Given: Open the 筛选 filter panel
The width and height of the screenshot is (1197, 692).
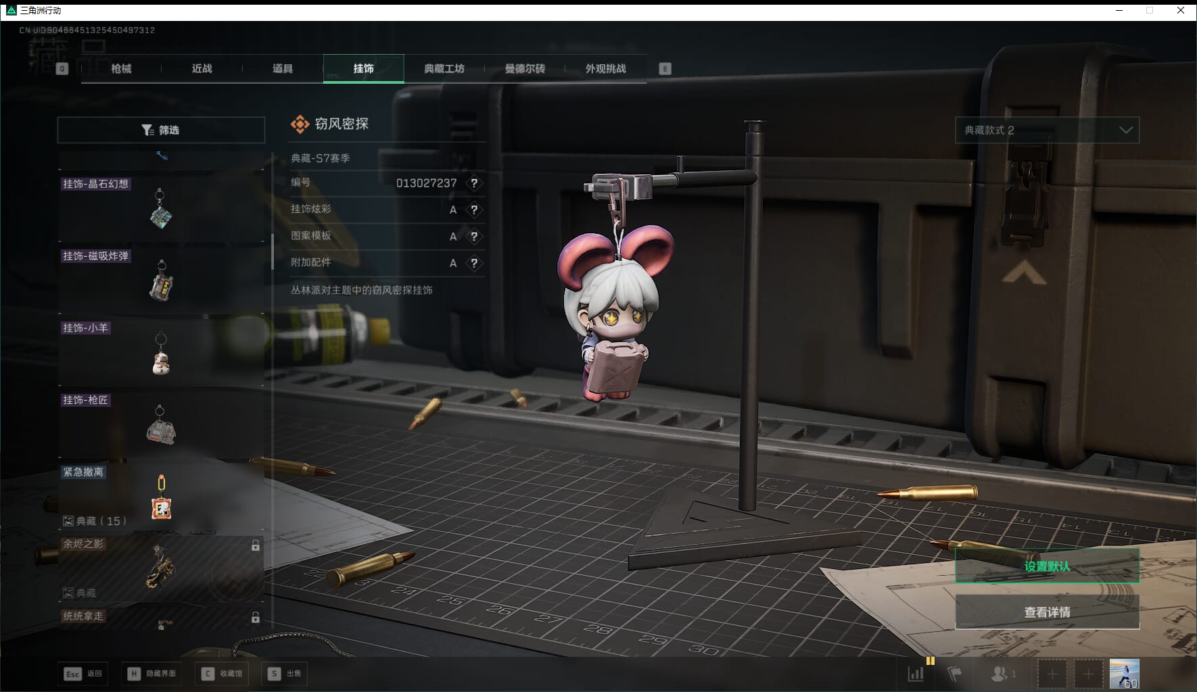Looking at the screenshot, I should point(161,130).
